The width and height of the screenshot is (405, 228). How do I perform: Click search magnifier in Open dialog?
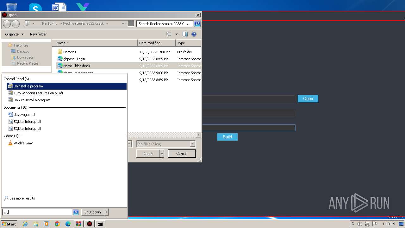197,24
